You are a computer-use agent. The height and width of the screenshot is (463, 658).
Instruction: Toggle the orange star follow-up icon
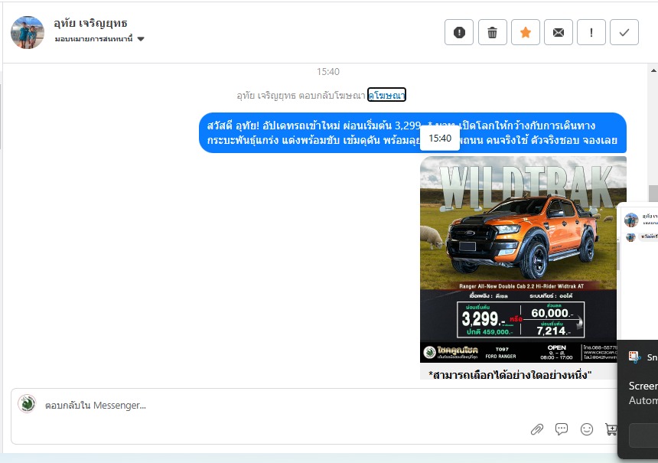(526, 32)
